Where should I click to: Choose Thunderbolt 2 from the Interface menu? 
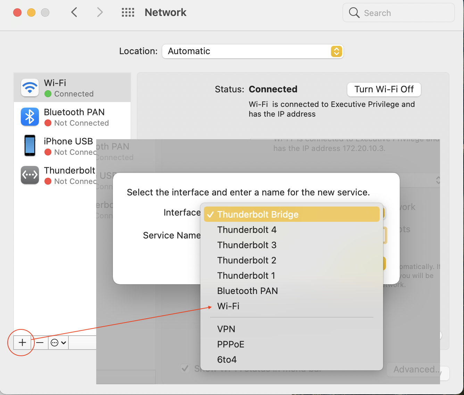(x=292, y=260)
